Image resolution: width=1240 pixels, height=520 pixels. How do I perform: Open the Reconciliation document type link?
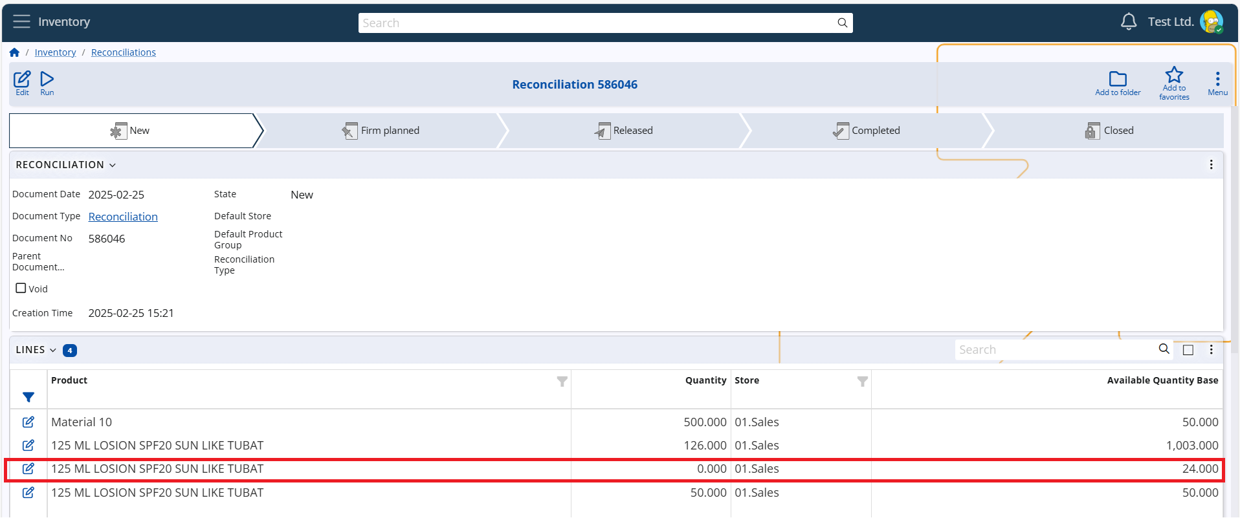click(x=123, y=217)
